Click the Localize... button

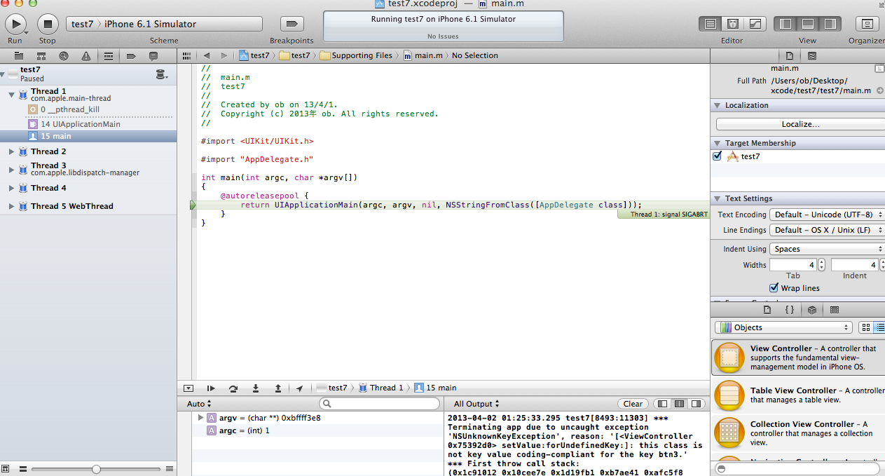[x=799, y=123]
